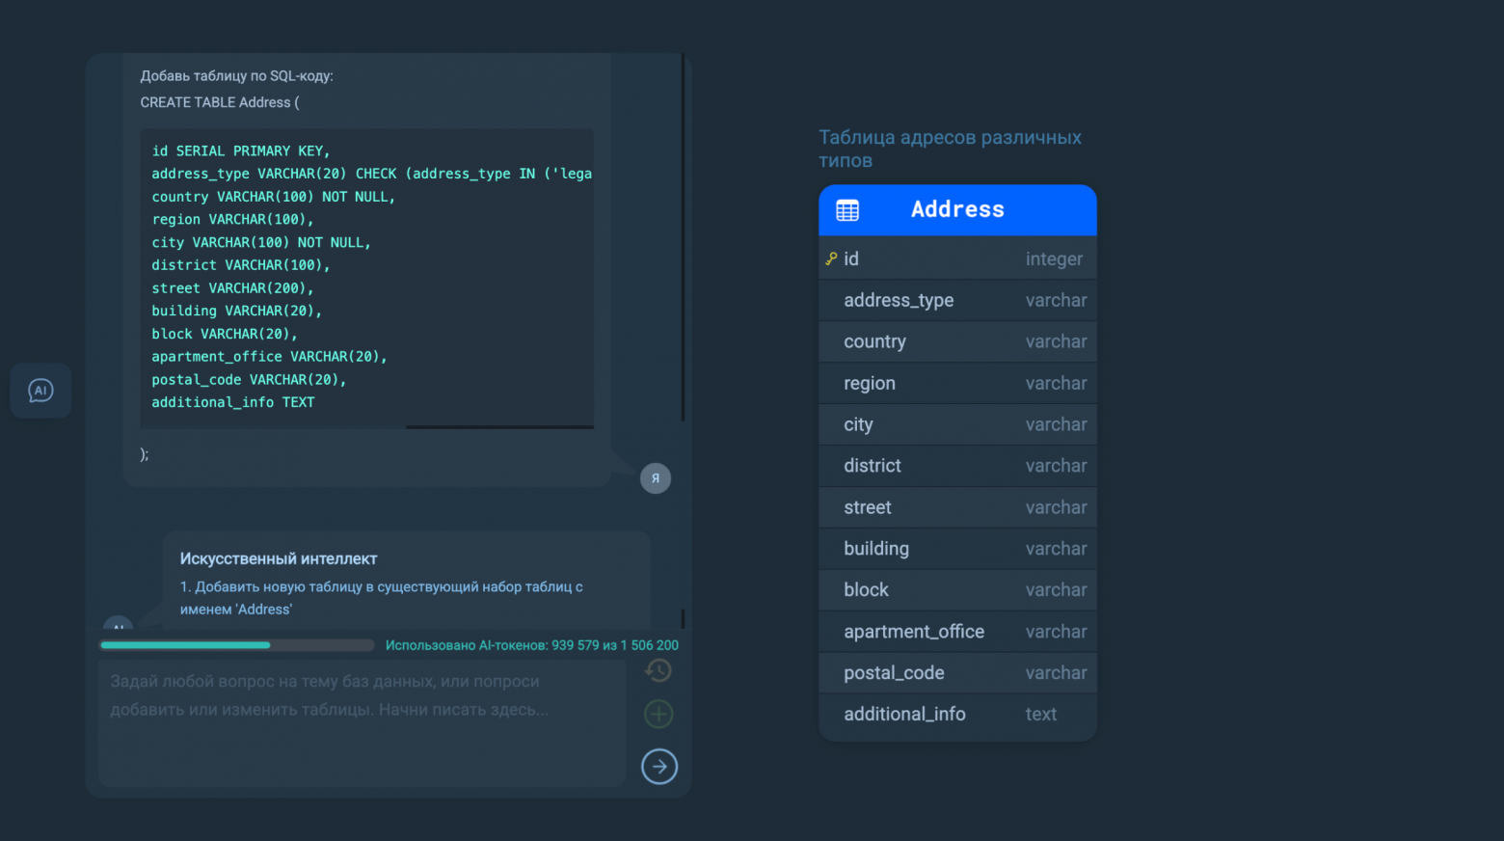Click the AI avatar below the assistant message
1504x841 pixels.
click(118, 629)
